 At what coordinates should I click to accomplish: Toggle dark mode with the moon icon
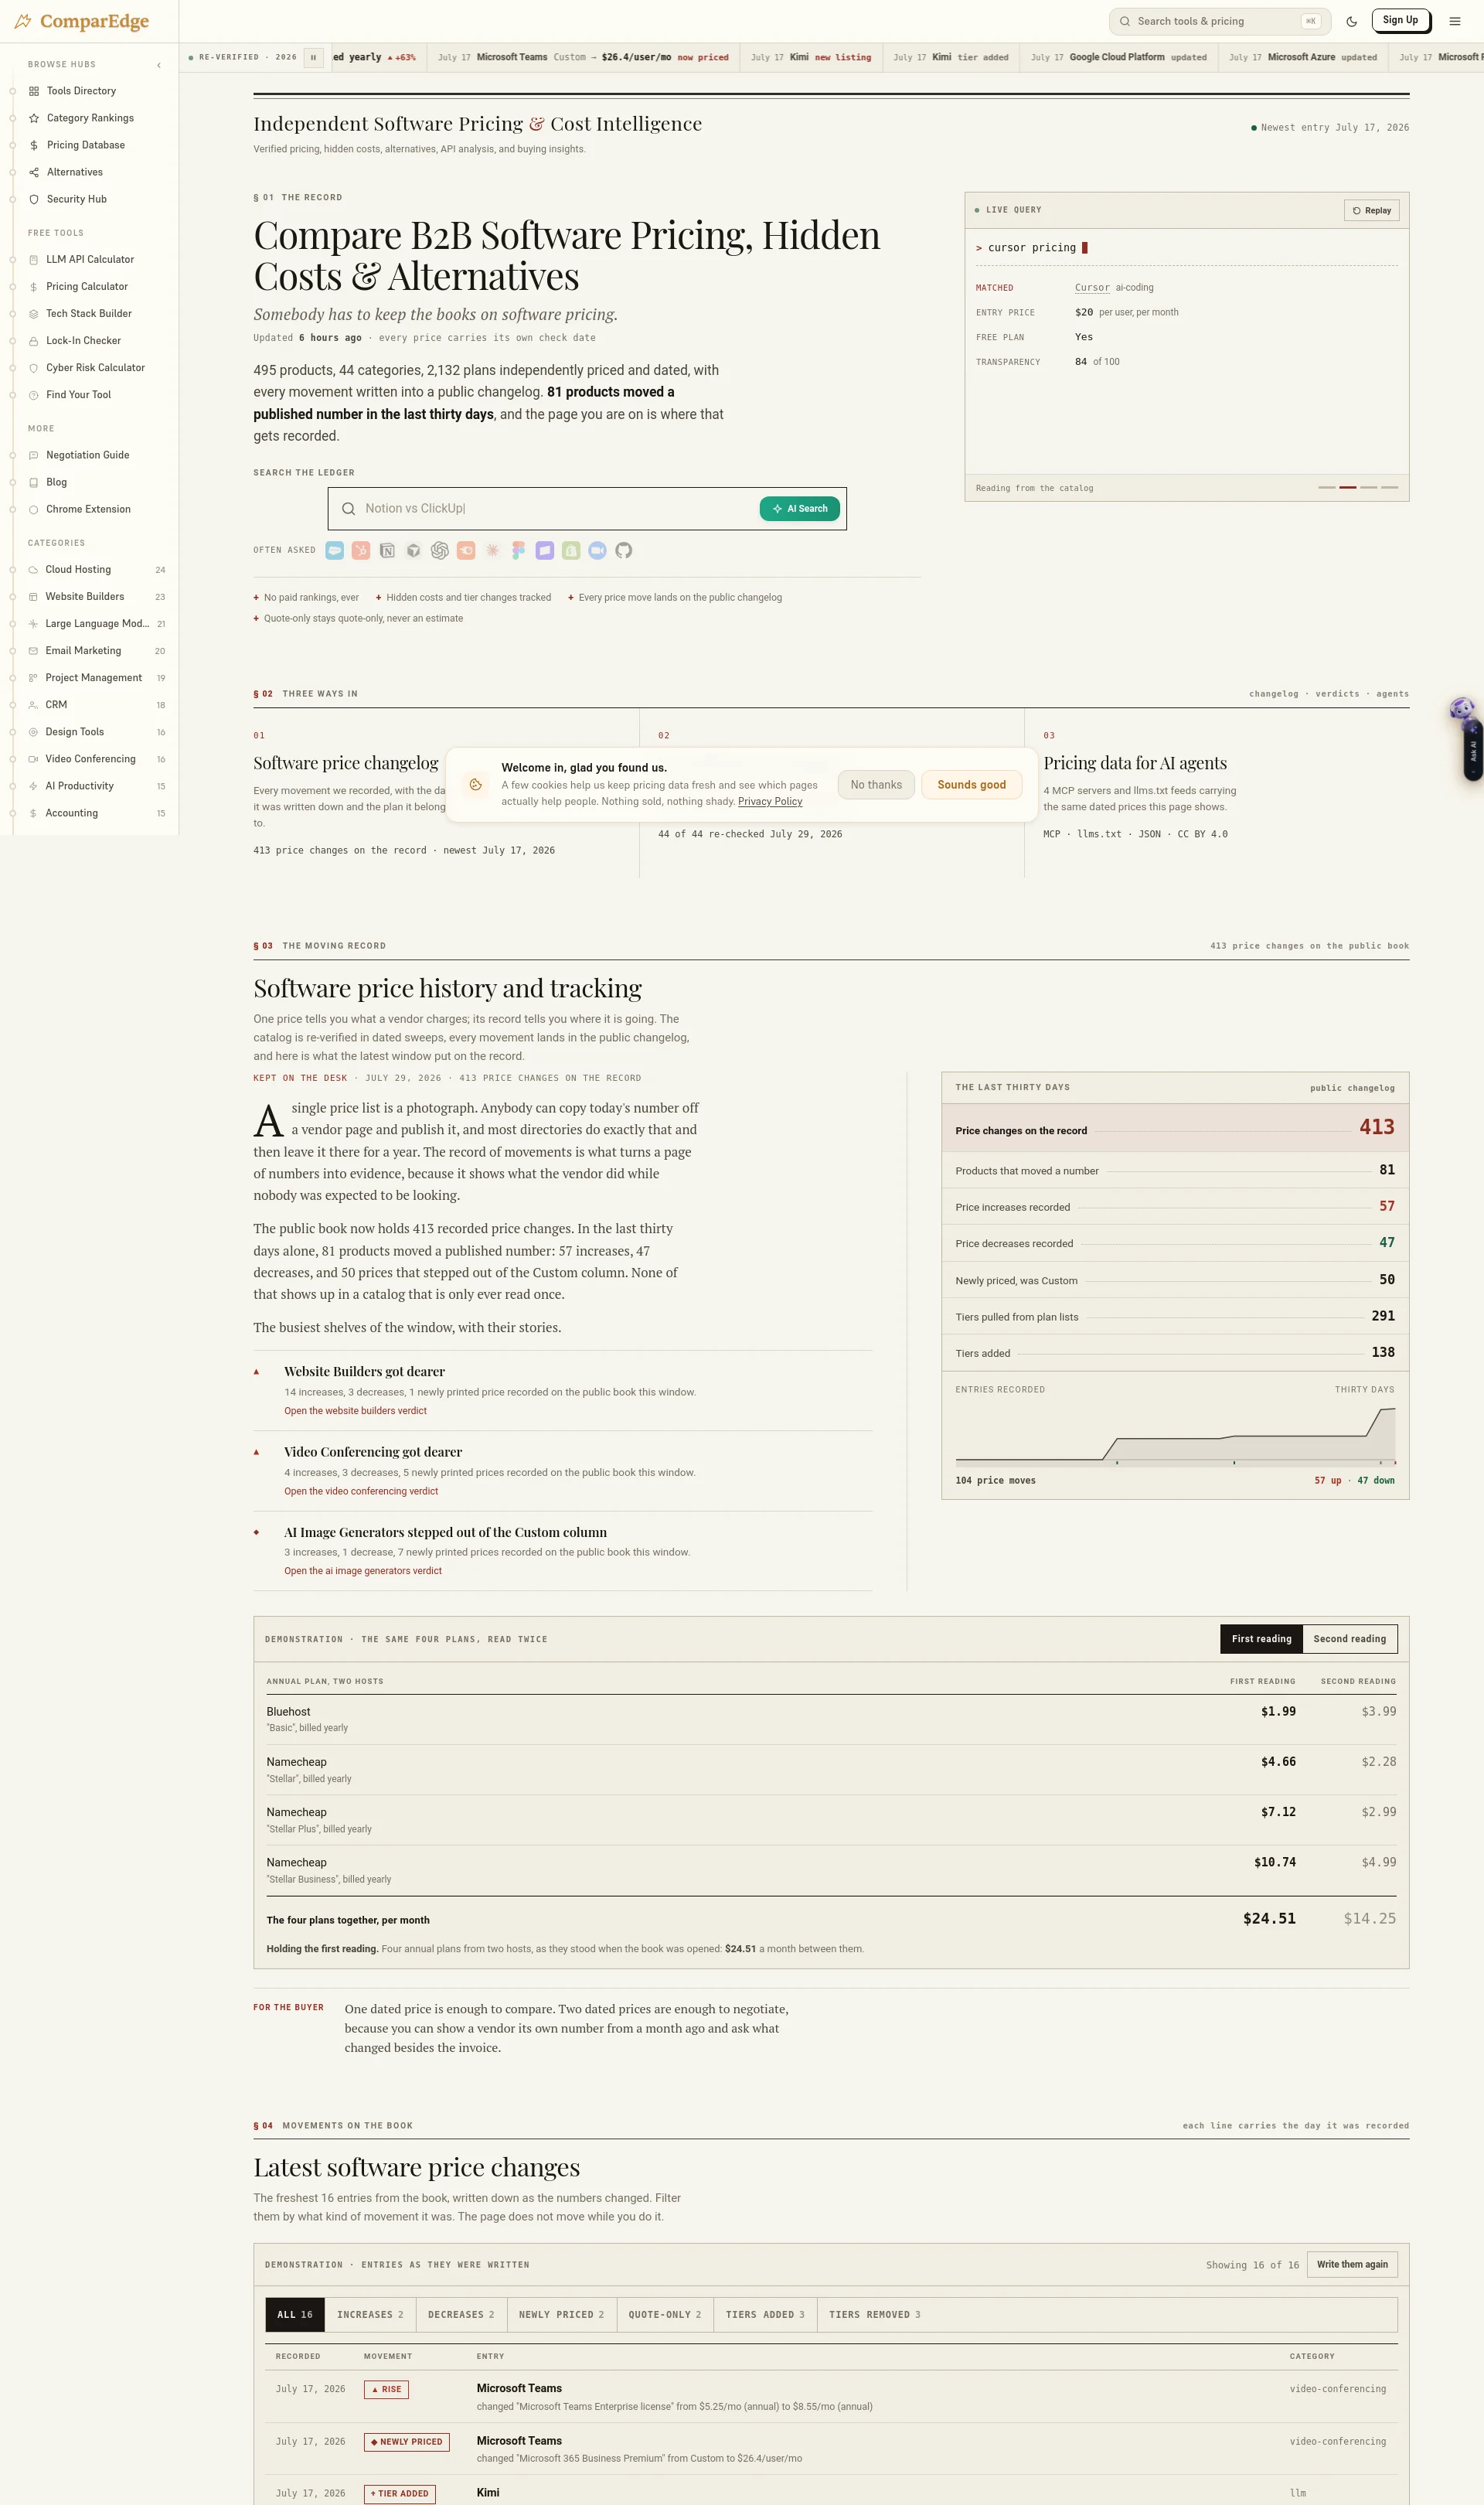tap(1351, 21)
